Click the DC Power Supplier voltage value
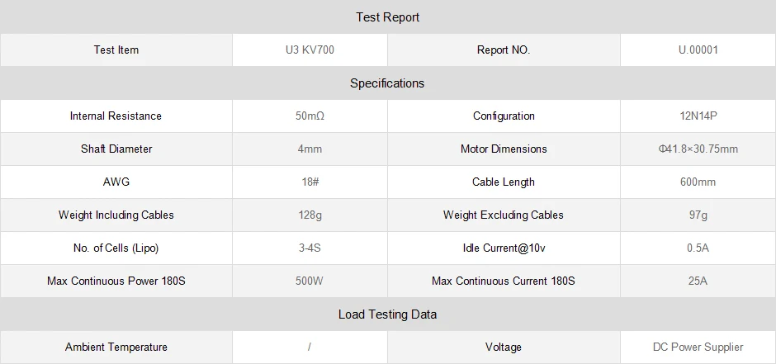This screenshot has width=776, height=364. (x=698, y=347)
